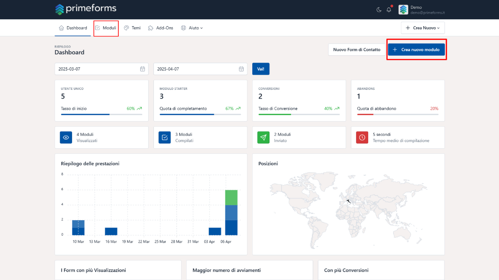Click the 67% trend arrow icon
Image resolution: width=499 pixels, height=280 pixels.
coord(238,108)
